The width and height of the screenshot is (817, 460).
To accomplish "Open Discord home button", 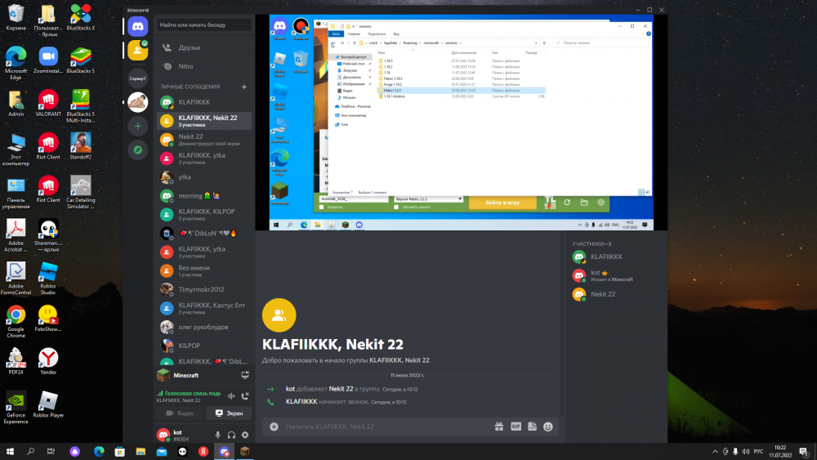I will (x=137, y=26).
